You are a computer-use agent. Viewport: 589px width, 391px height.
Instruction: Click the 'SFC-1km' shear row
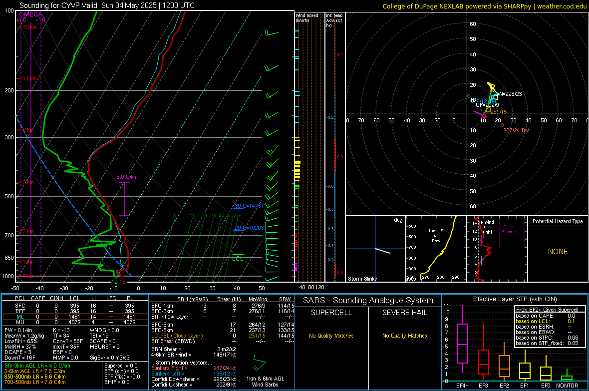pos(222,306)
